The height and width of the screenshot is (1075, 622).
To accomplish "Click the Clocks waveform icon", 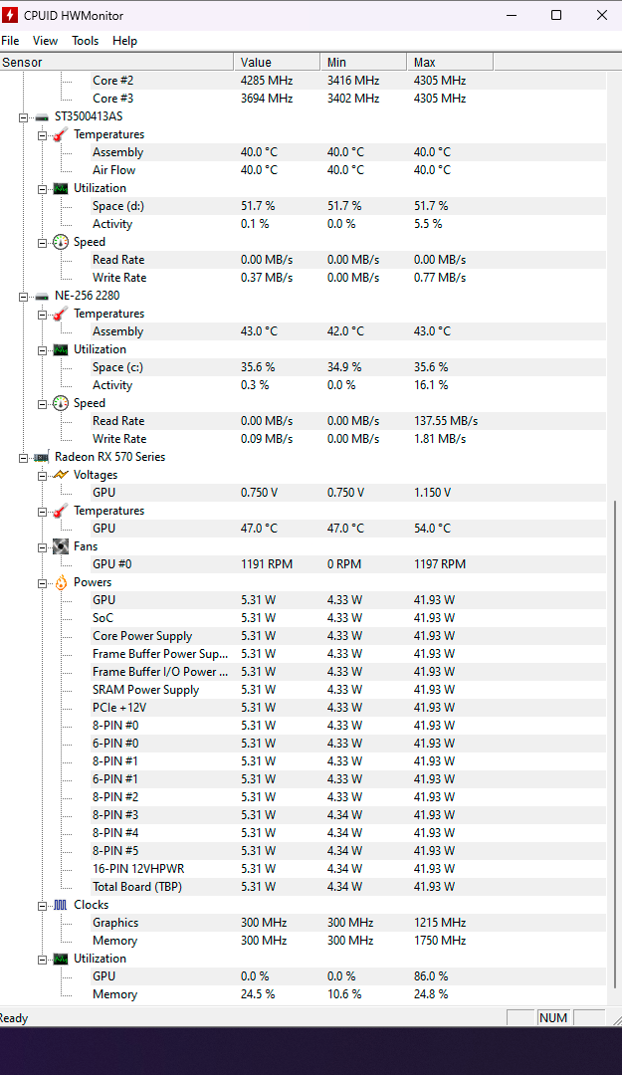I will pos(61,905).
